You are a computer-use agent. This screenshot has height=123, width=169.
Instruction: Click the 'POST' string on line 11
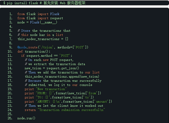pyautogui.click(x=65, y=56)
